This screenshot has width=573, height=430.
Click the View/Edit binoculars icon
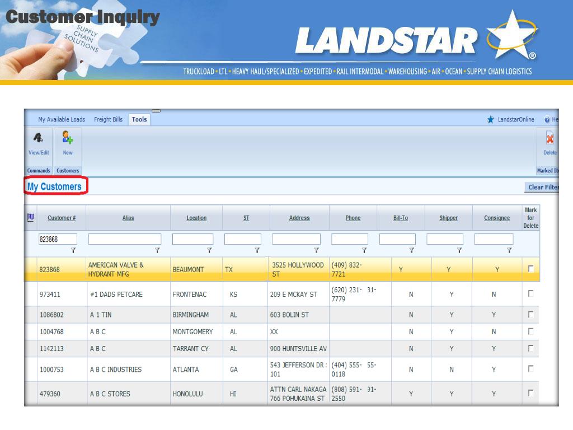click(x=39, y=138)
